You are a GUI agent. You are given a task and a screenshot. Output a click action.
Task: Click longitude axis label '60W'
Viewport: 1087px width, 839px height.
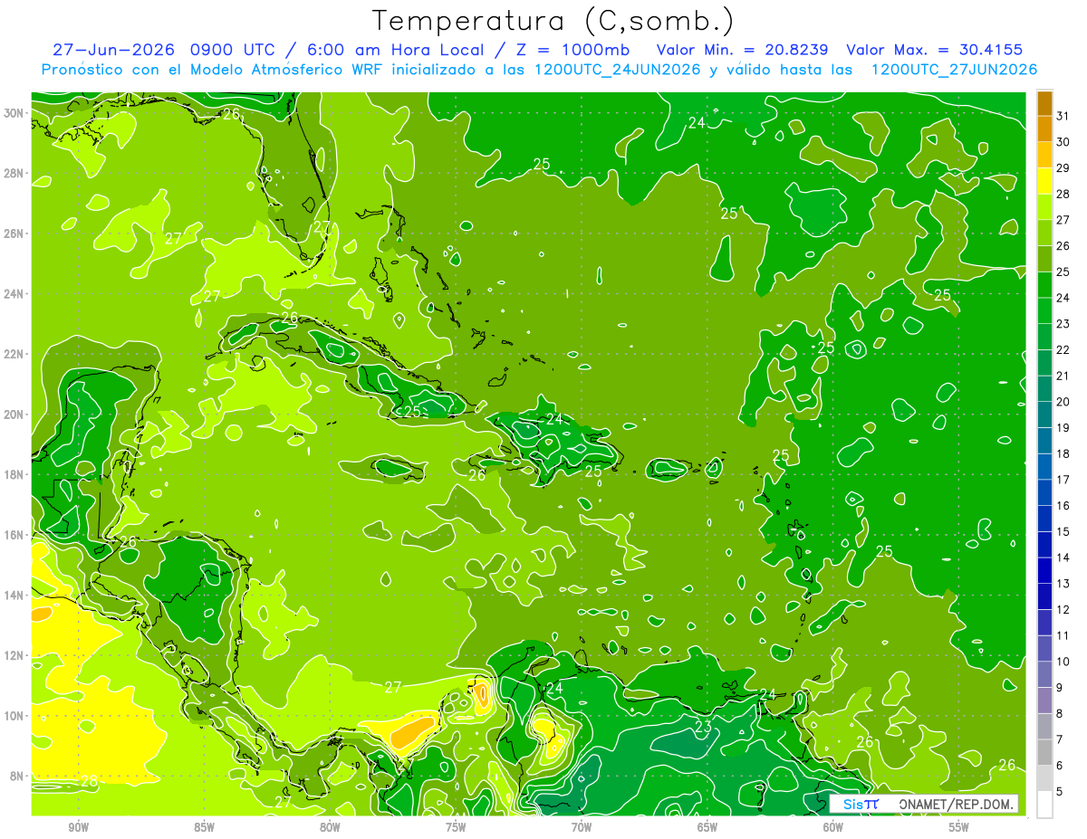(833, 827)
